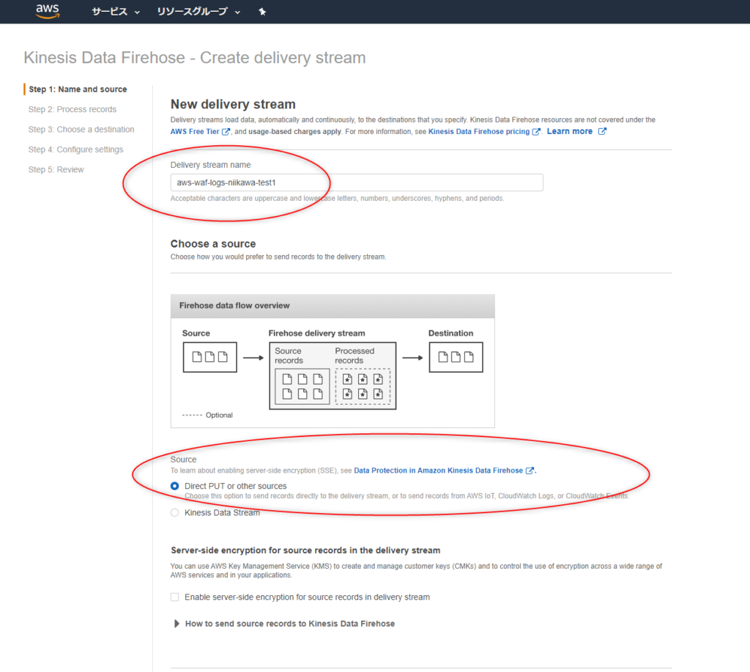Click external link icon beside Learn more
750x672 pixels.
click(602, 131)
